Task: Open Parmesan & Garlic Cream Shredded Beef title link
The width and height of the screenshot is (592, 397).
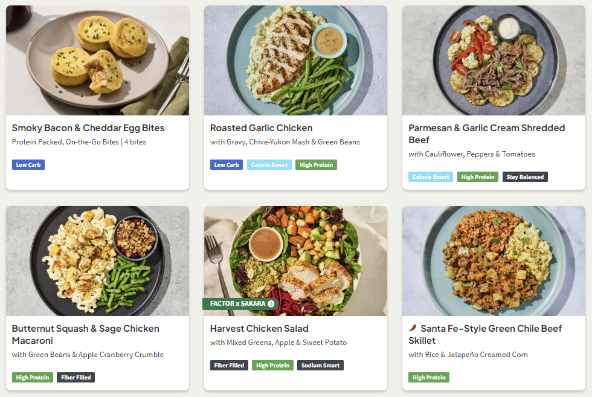Action: tap(486, 134)
